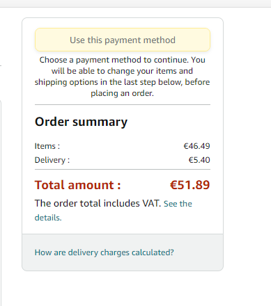The width and height of the screenshot is (271, 306).
Task: Select the Items price €46.49
Action: pyautogui.click(x=196, y=146)
